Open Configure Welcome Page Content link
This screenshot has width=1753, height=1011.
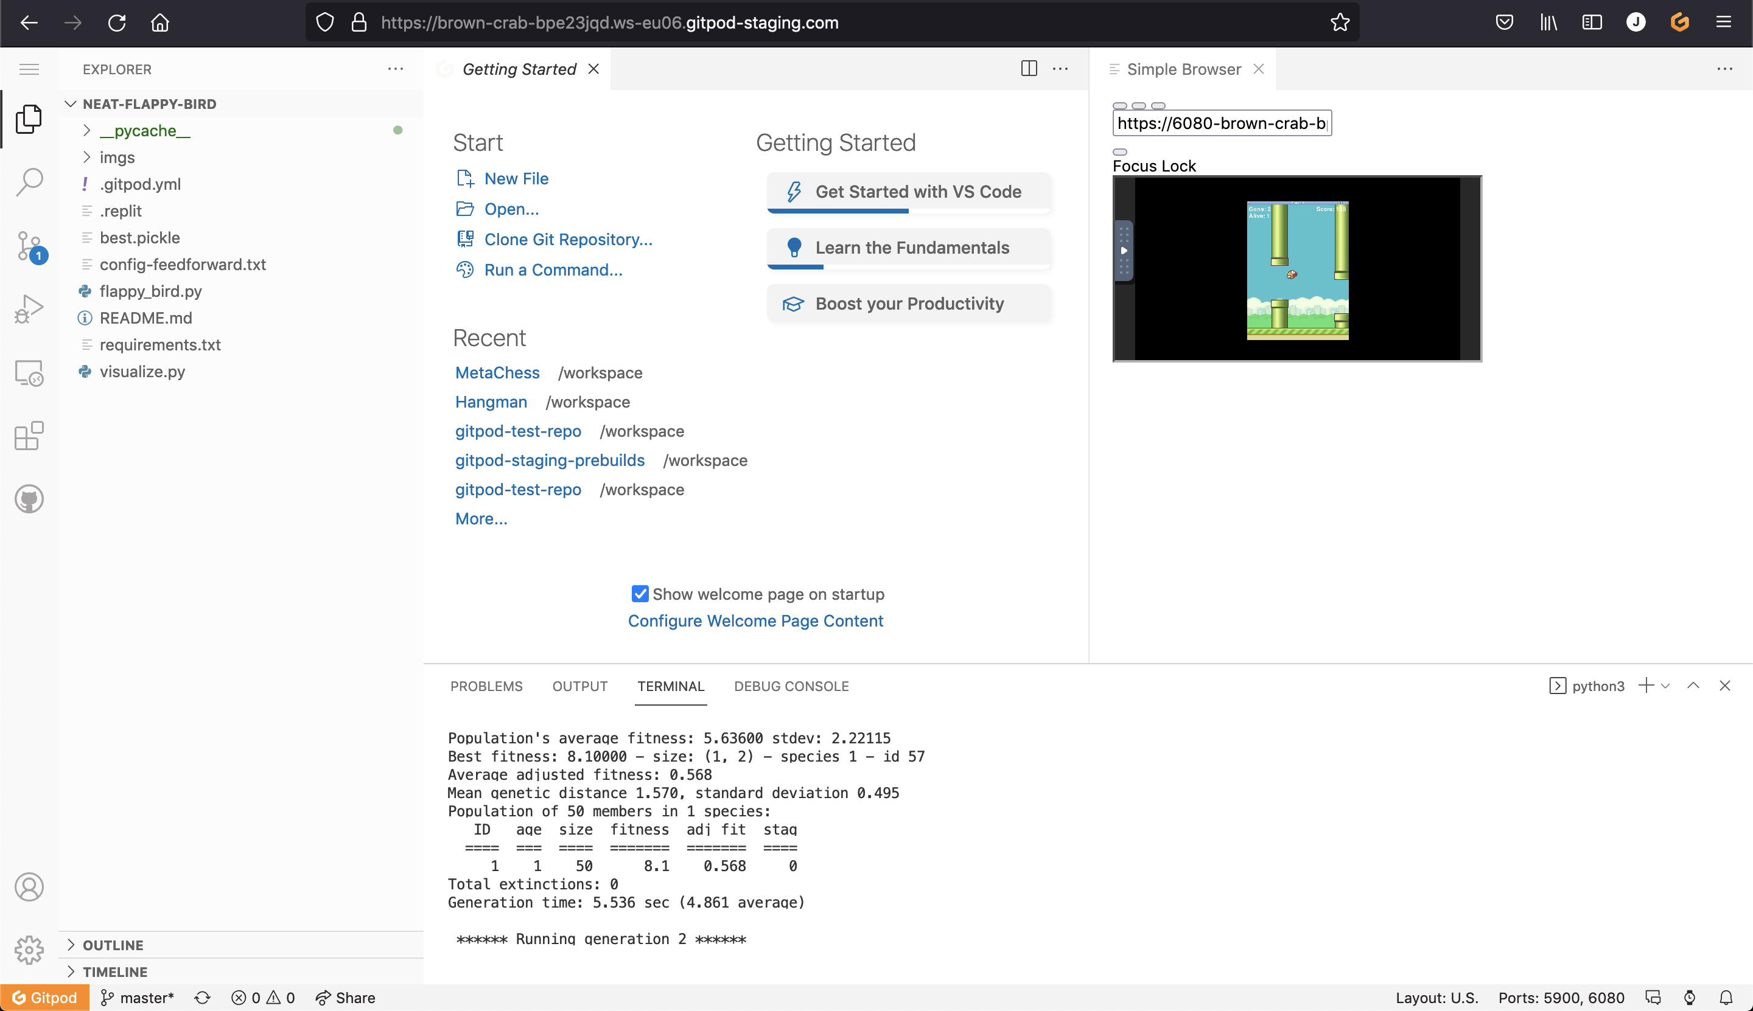pyautogui.click(x=755, y=620)
